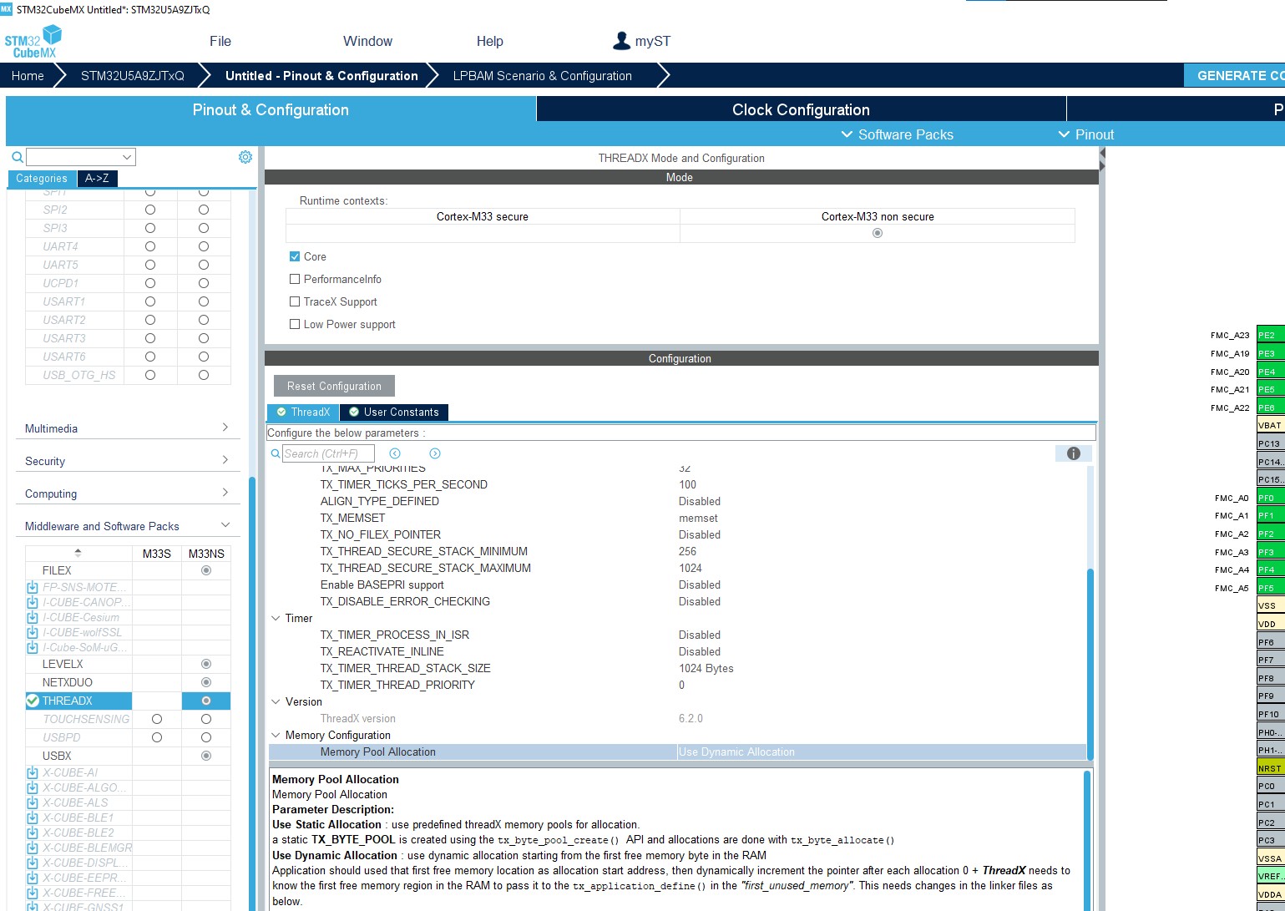Click the parameter info icon

tap(1074, 453)
